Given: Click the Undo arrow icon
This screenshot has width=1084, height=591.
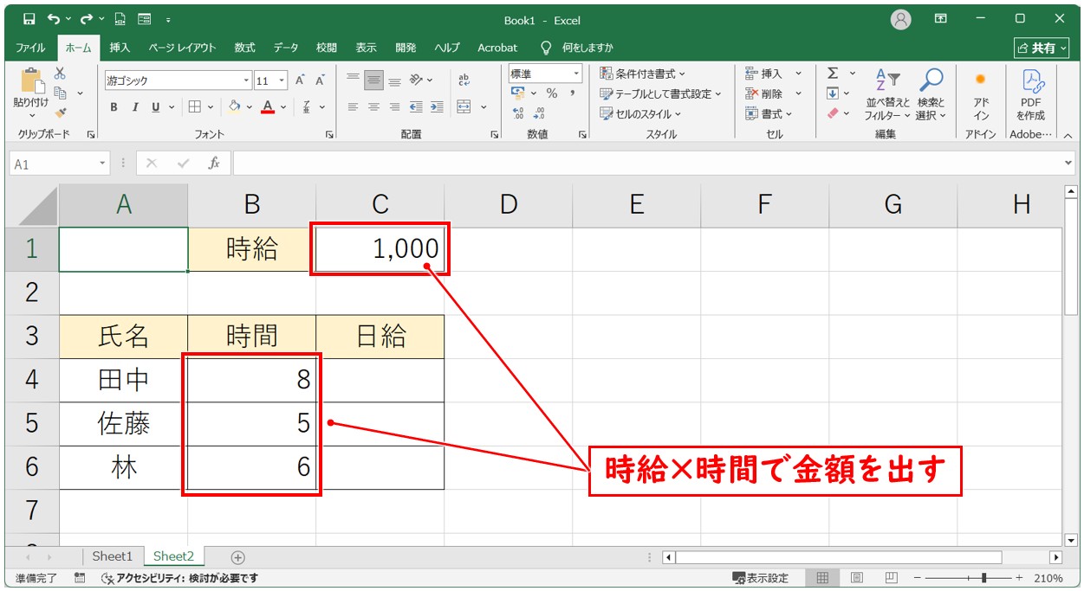Looking at the screenshot, I should tap(55, 19).
